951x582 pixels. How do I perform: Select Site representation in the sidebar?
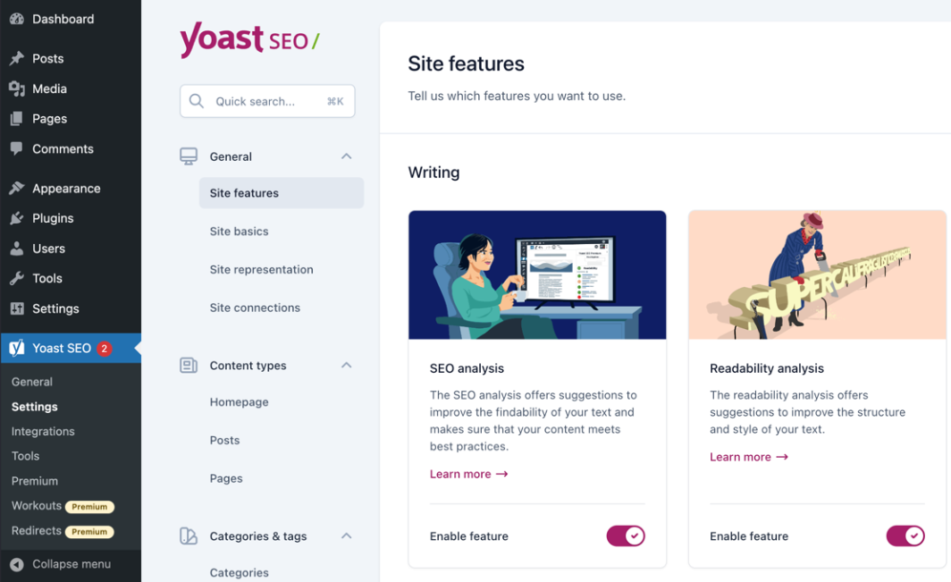[261, 269]
